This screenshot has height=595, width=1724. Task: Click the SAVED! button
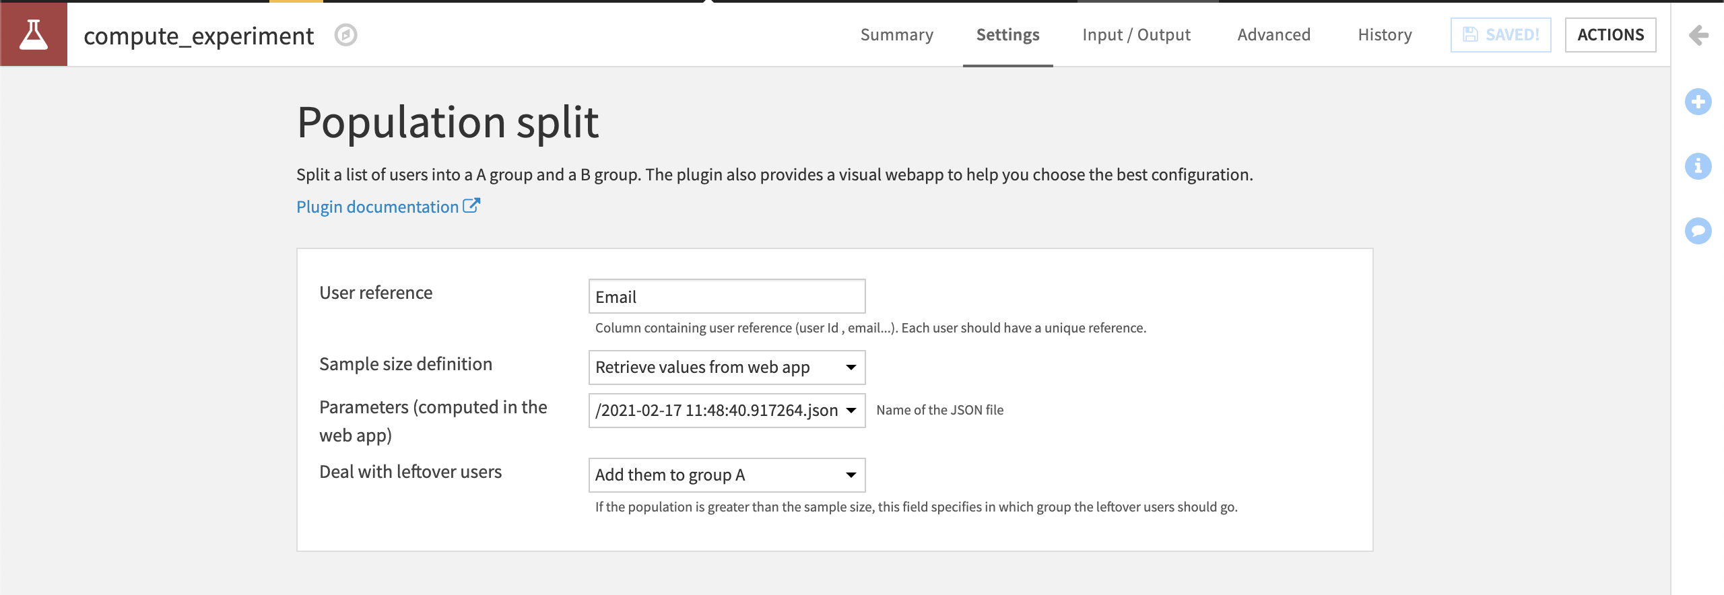coord(1501,35)
